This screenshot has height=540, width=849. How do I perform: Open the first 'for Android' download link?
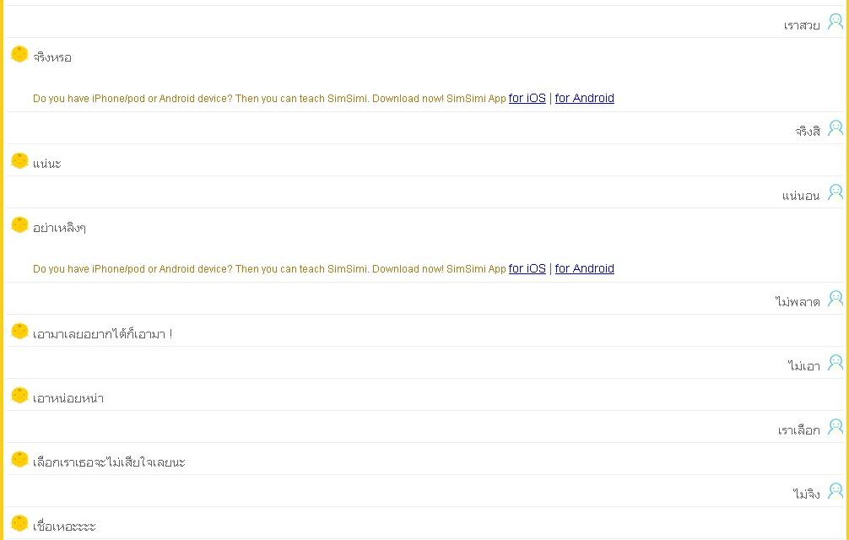pos(584,98)
